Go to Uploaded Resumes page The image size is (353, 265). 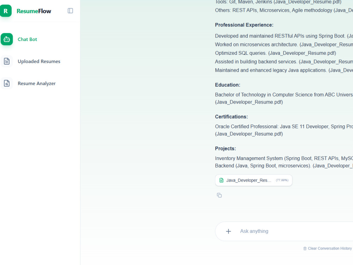[39, 61]
